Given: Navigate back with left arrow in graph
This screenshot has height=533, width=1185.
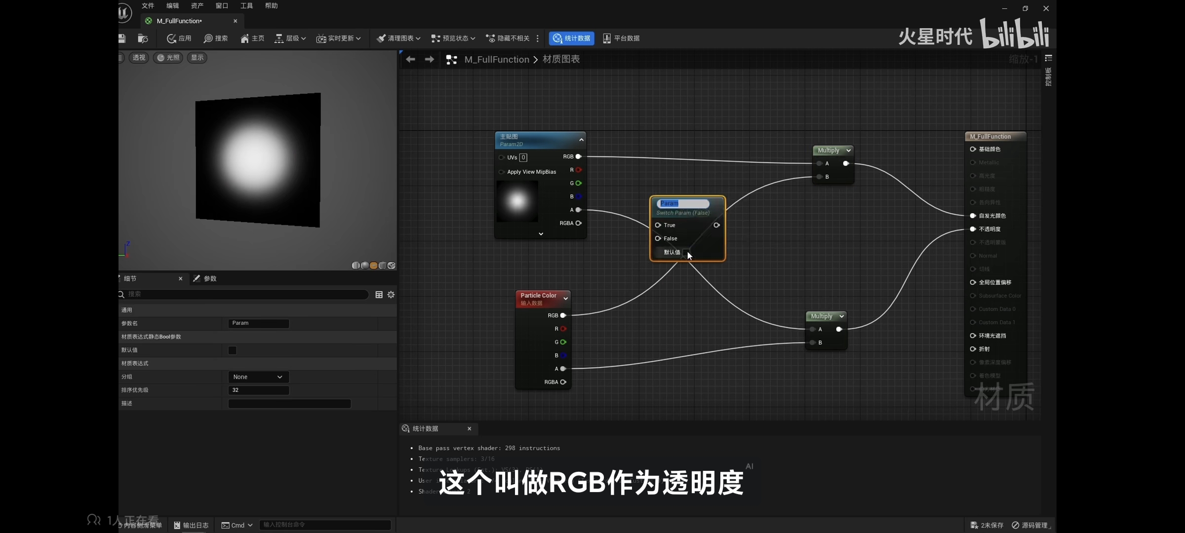Looking at the screenshot, I should [410, 60].
